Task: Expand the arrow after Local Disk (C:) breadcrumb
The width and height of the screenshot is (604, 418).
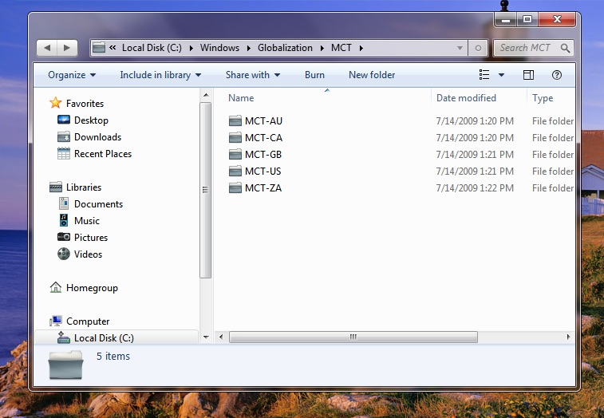Action: 191,48
